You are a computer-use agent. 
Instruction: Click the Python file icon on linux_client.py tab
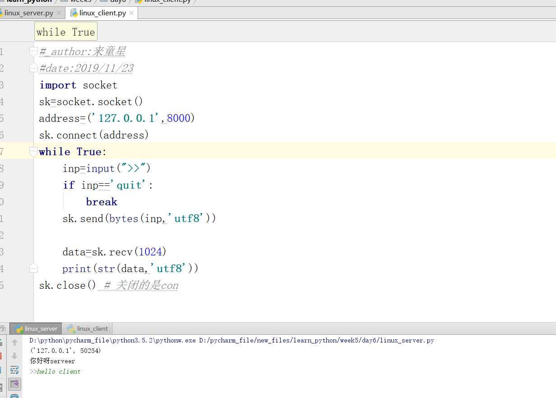coord(74,13)
